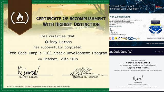Click the GitHub logo icon
Viewport: 164px width, 92px height.
(119, 38)
